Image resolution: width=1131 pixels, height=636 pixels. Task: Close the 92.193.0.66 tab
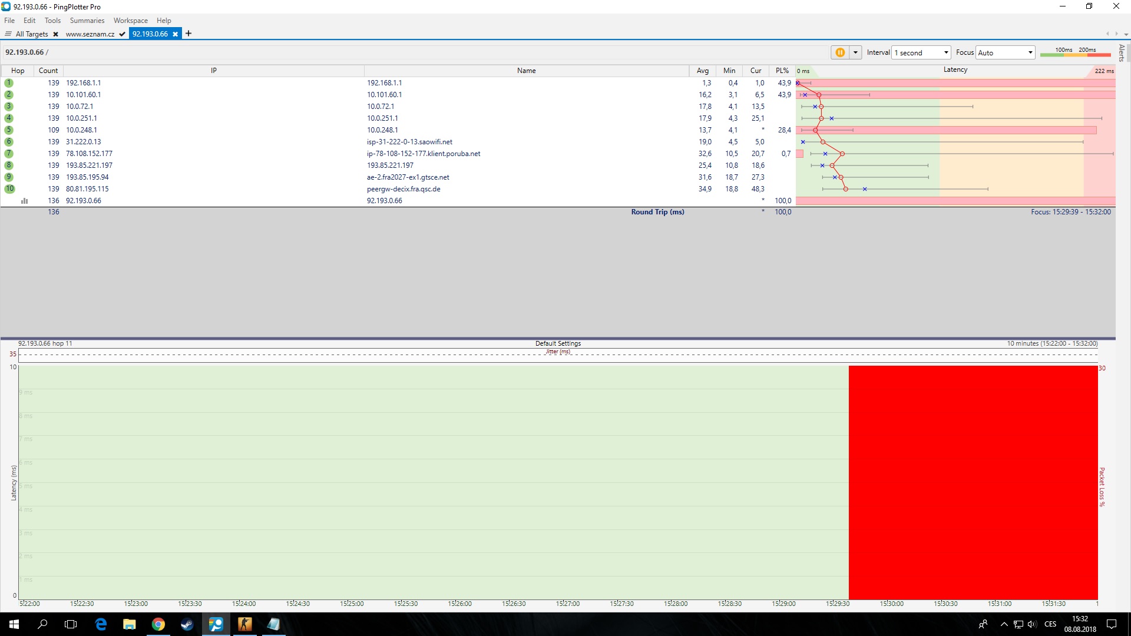[x=175, y=34]
